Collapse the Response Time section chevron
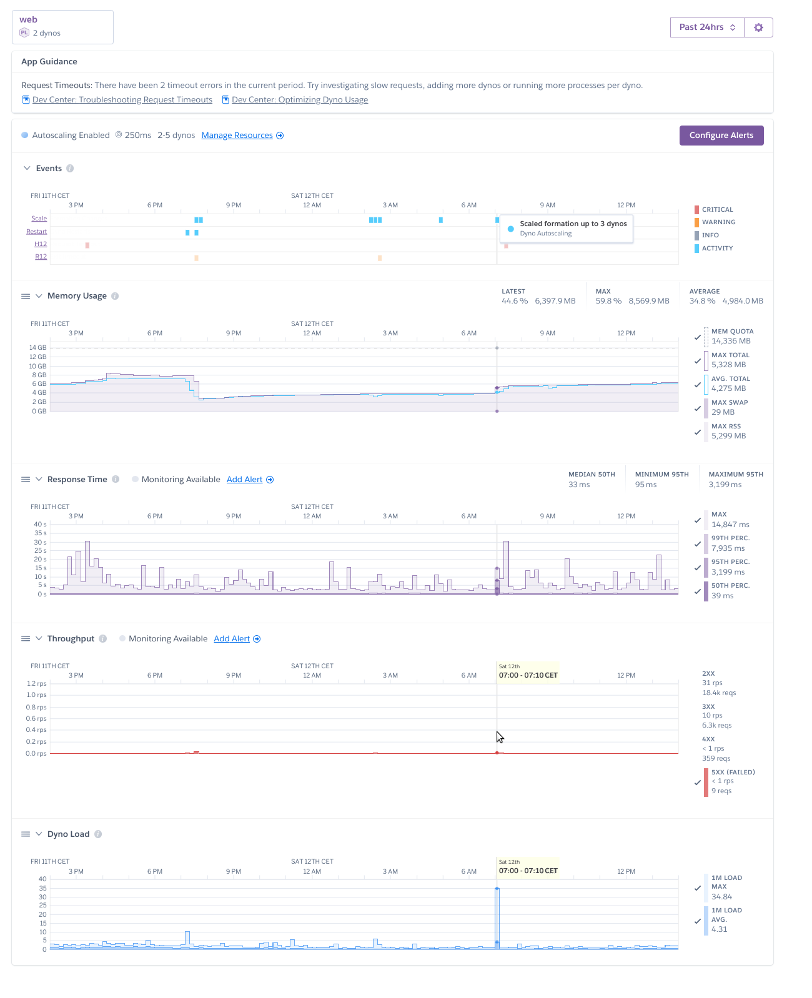Screen dimensions: 812x998 coord(39,480)
